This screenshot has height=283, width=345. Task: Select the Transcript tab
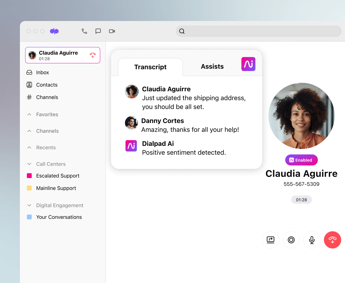[150, 67]
